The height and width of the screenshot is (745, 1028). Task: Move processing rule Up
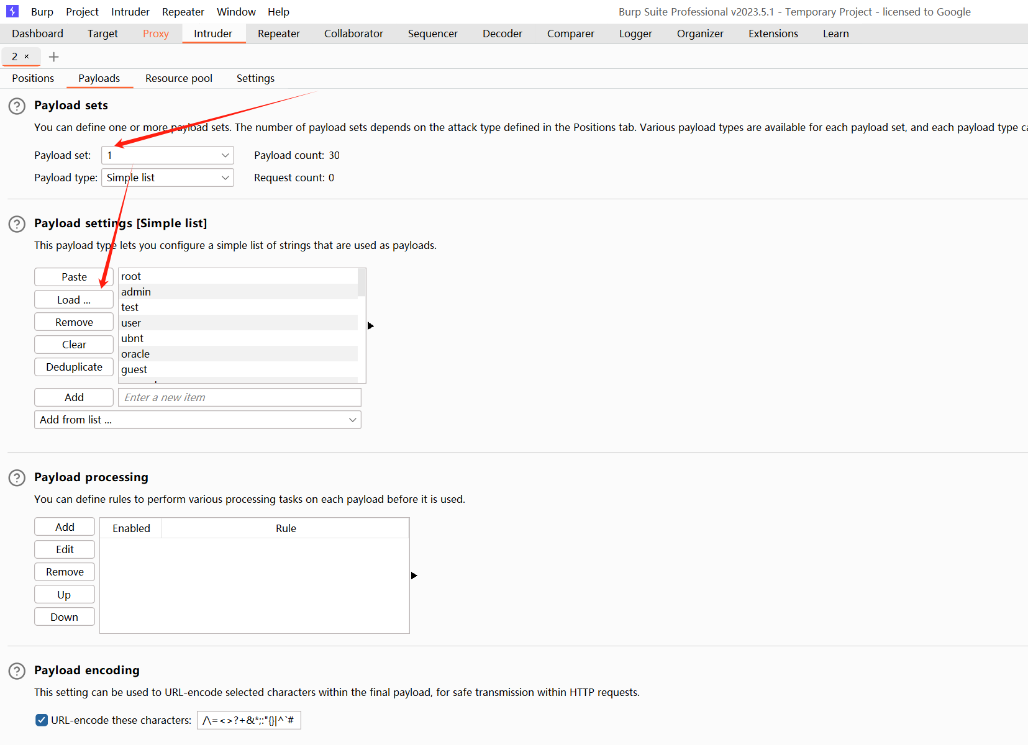click(65, 595)
